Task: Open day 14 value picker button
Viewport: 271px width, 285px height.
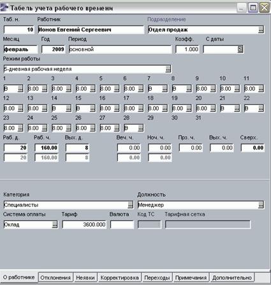Action: tap(68, 109)
